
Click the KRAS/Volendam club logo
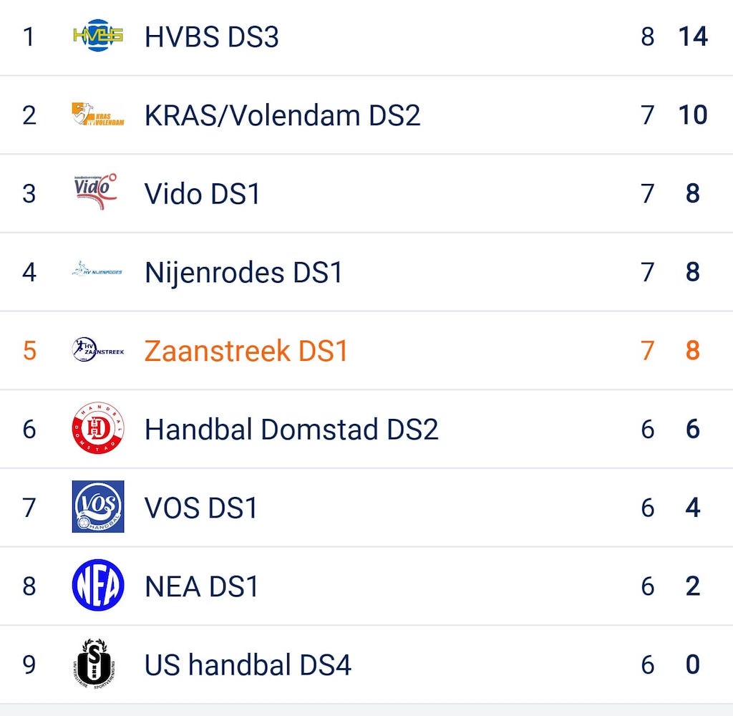click(x=98, y=115)
